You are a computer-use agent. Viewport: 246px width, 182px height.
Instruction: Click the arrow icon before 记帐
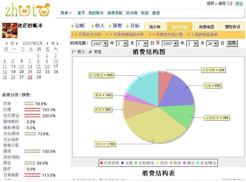click(x=73, y=26)
